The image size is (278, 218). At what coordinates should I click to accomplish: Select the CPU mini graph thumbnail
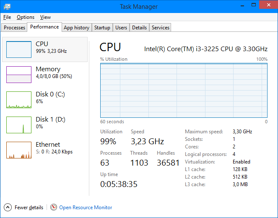[19, 49]
